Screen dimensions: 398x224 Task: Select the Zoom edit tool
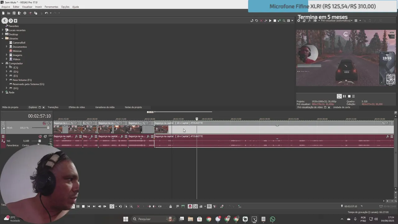131,206
